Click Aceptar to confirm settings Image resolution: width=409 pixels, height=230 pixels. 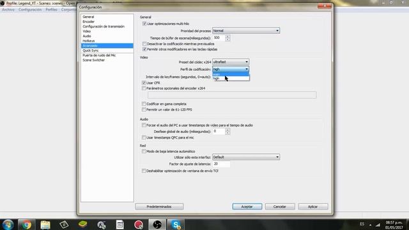click(247, 206)
